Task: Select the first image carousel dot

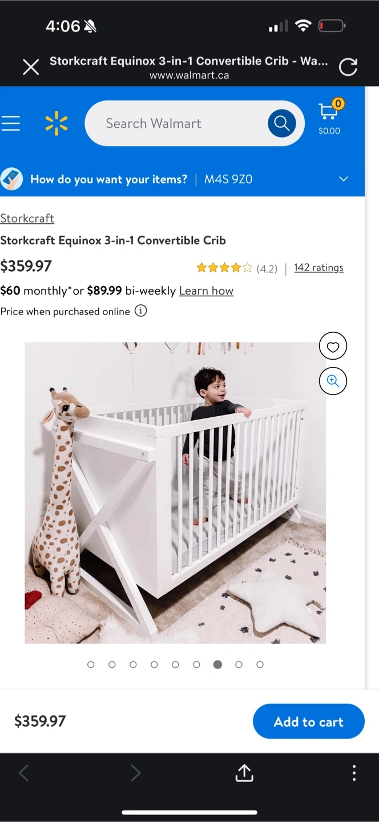Action: point(91,664)
